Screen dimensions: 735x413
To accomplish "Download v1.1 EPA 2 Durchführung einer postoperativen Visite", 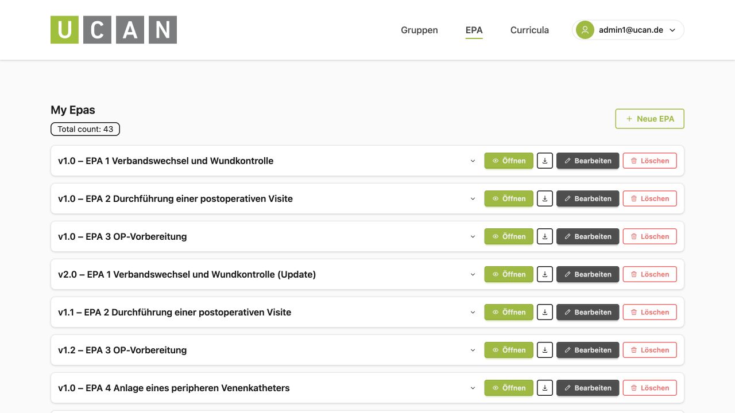I will pyautogui.click(x=545, y=312).
